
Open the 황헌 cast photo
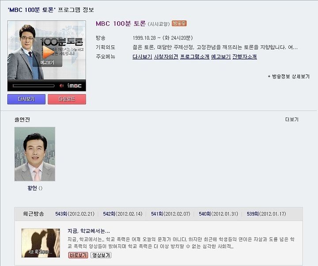[x=35, y=154]
